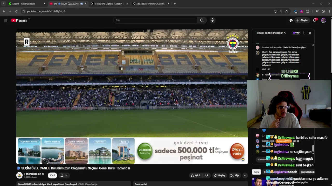Click the install app icon in address bar
The height and width of the screenshot is (186, 332).
coord(275,11)
